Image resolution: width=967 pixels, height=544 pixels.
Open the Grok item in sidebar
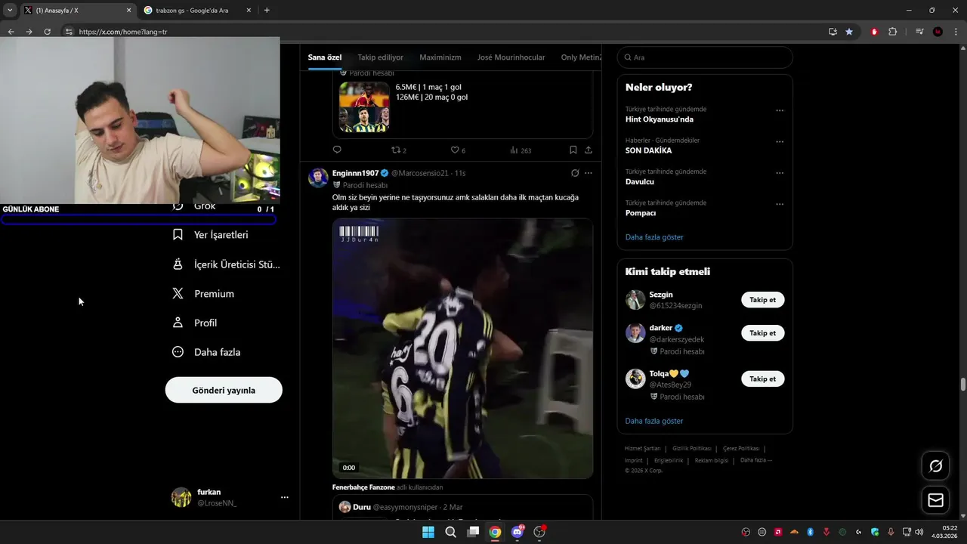point(195,207)
